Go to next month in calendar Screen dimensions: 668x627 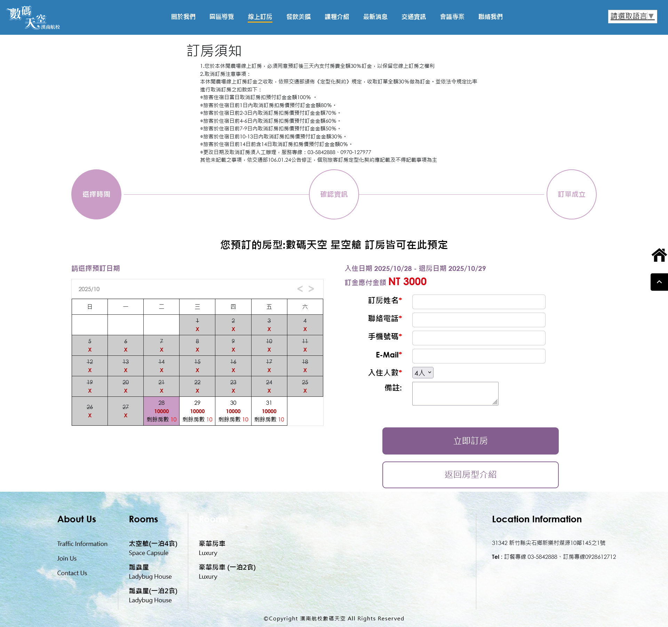[311, 289]
